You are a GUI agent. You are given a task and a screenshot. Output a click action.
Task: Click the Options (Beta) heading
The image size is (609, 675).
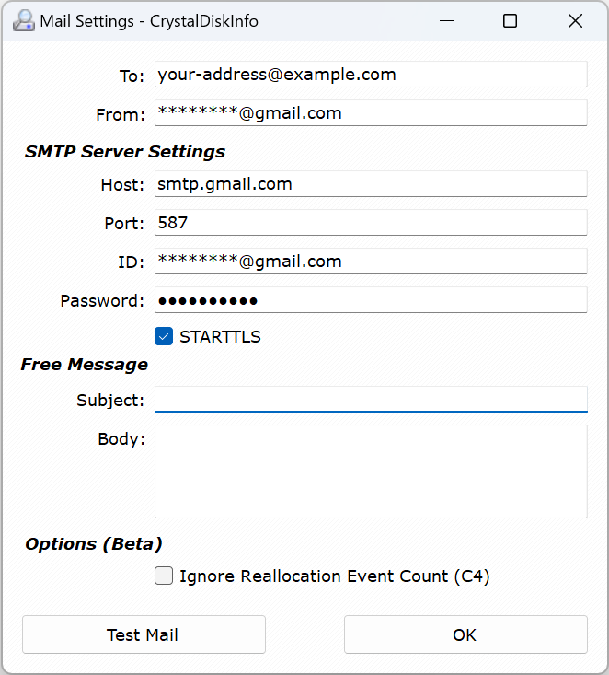(x=93, y=544)
